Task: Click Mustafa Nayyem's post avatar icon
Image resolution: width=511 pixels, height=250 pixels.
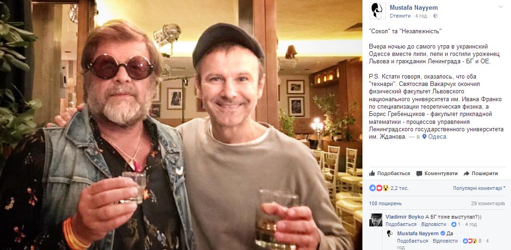Action: coord(378,11)
